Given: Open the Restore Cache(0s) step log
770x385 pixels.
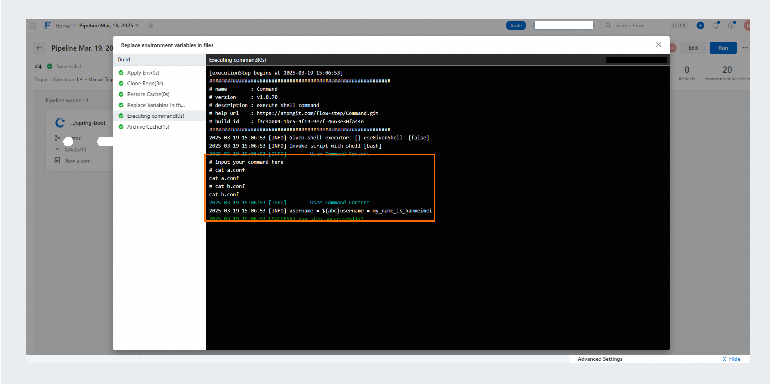Looking at the screenshot, I should [x=148, y=94].
